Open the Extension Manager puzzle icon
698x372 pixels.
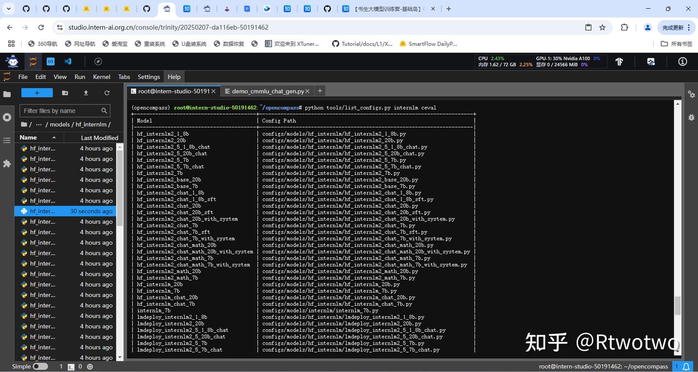click(x=7, y=164)
